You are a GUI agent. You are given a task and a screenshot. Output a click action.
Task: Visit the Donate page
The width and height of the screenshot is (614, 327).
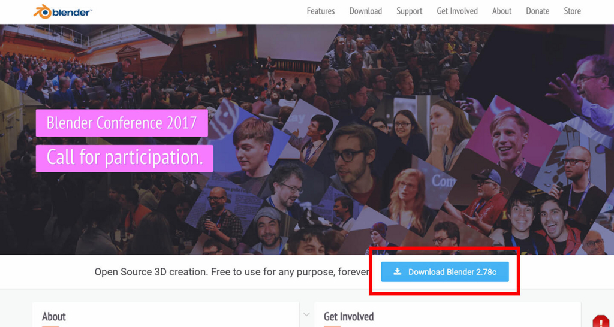537,11
